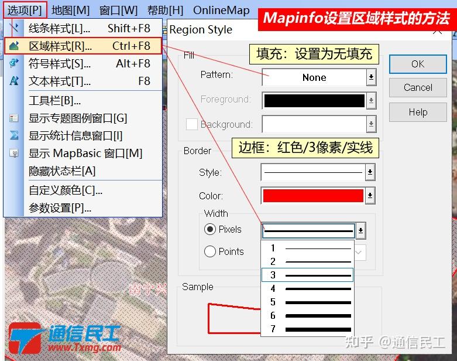This screenshot has height=361, width=457.
Task: Open the fill Pattern dropdown arrow
Action: click(x=371, y=77)
